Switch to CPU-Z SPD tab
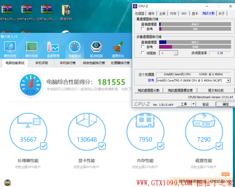The image size is (235, 187). pos(184,13)
